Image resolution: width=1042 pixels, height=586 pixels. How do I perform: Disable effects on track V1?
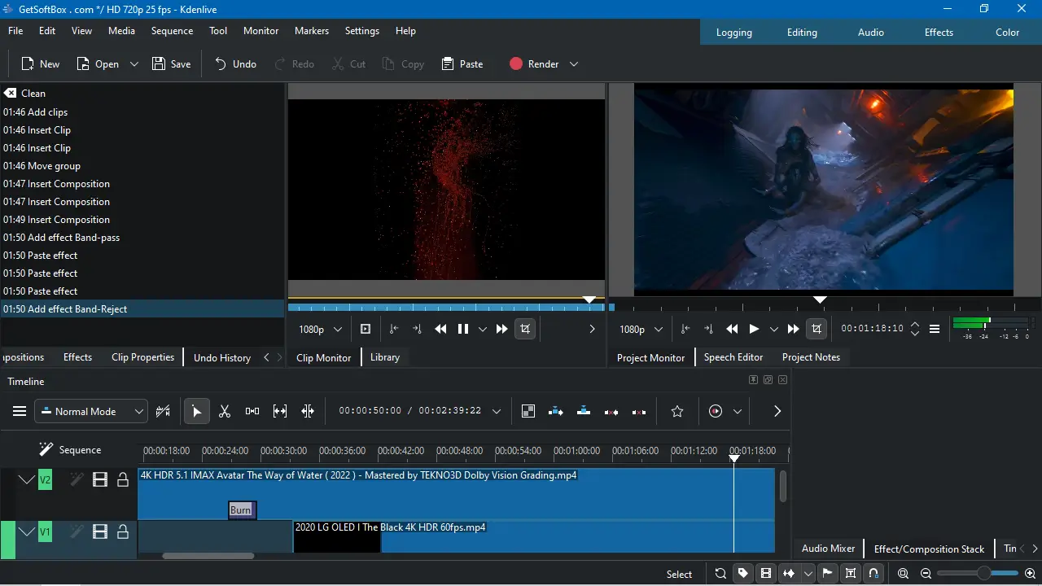(77, 531)
